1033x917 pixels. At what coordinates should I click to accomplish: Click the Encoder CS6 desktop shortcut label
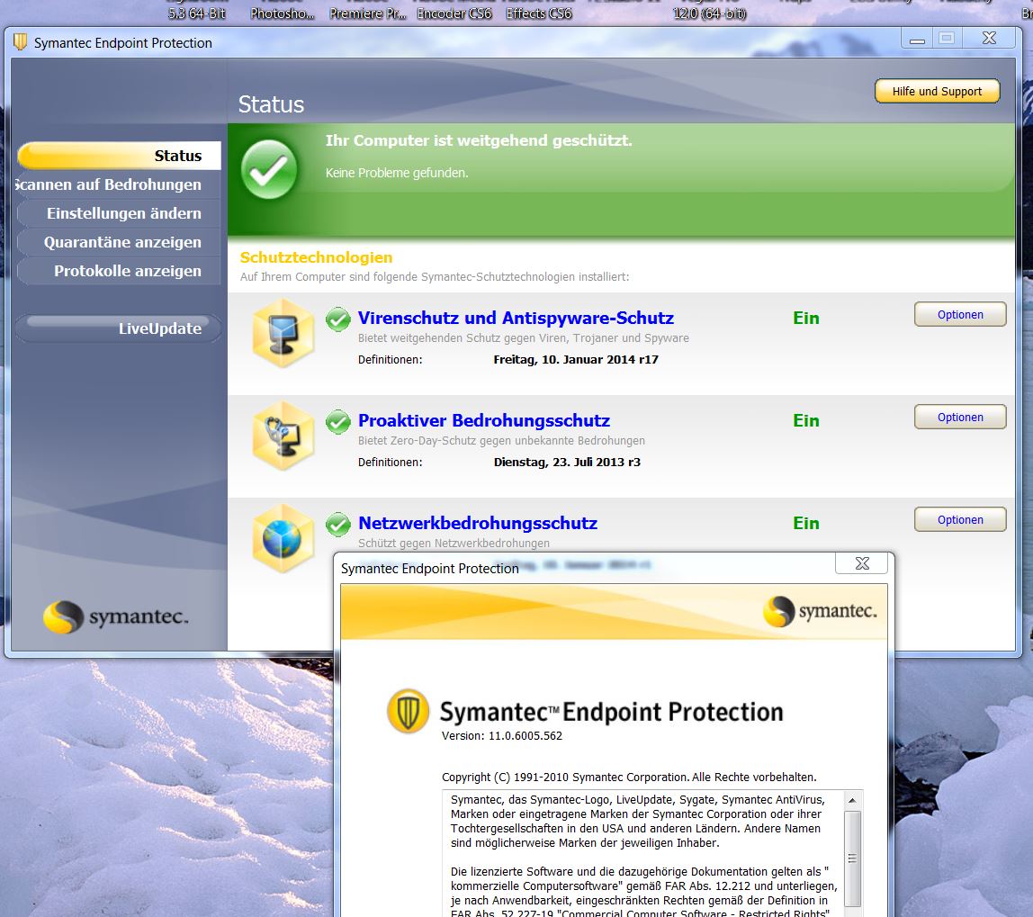(454, 13)
